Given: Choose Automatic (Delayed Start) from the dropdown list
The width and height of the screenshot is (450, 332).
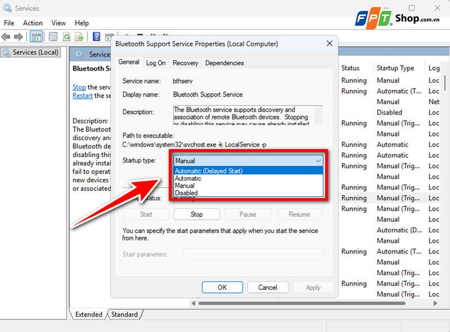Looking at the screenshot, I should tap(248, 171).
